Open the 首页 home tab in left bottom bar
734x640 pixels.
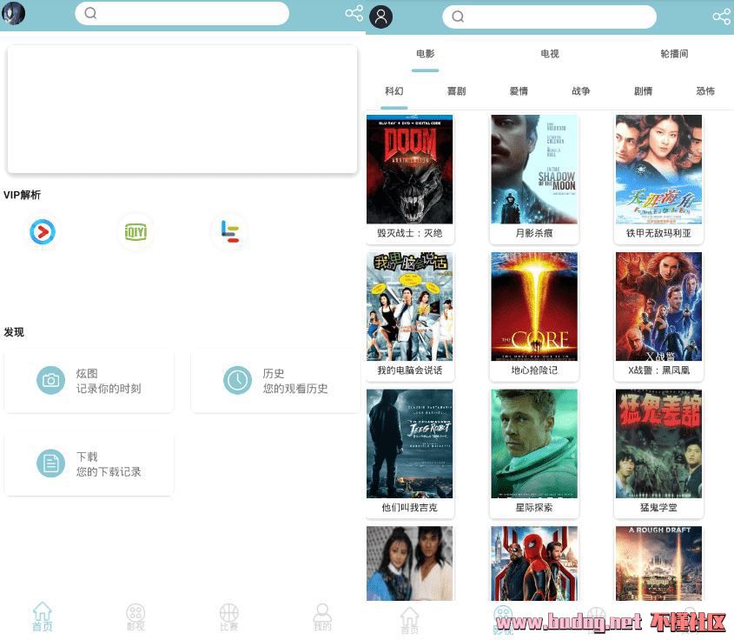[x=42, y=616]
